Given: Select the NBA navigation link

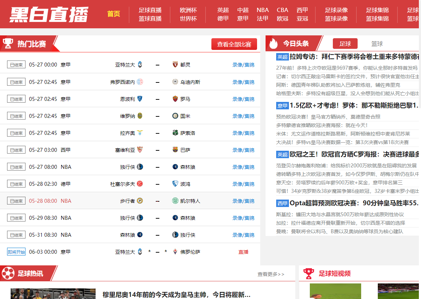Looking at the screenshot, I should click(263, 10).
